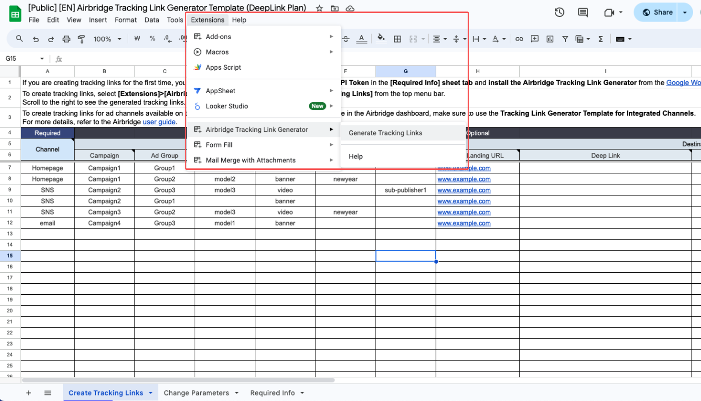Create a filter with the funnel icon
The height and width of the screenshot is (401, 701).
click(565, 39)
